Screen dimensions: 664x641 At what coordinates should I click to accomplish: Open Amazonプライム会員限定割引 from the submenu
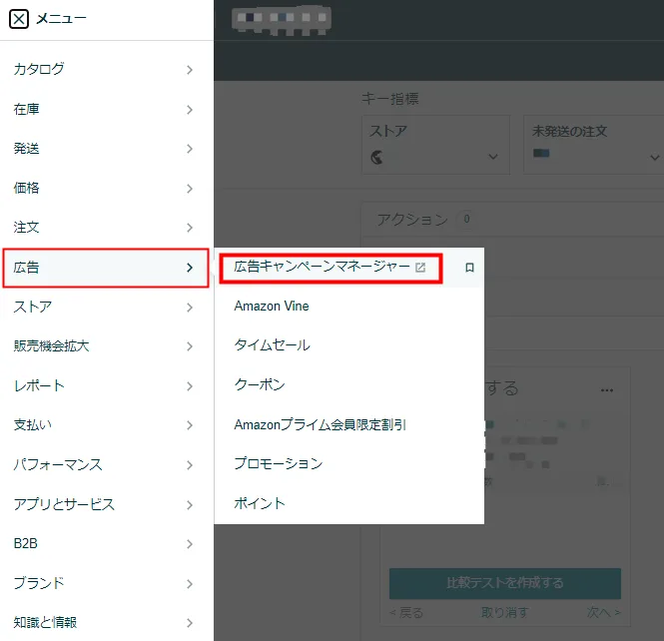pos(321,424)
